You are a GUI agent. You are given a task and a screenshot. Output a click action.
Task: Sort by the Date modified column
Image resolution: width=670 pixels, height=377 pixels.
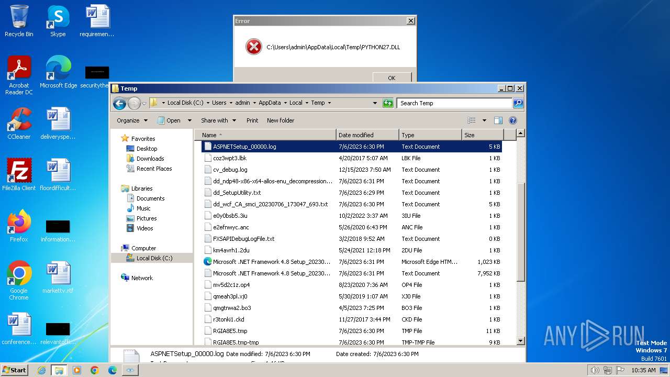pyautogui.click(x=367, y=135)
